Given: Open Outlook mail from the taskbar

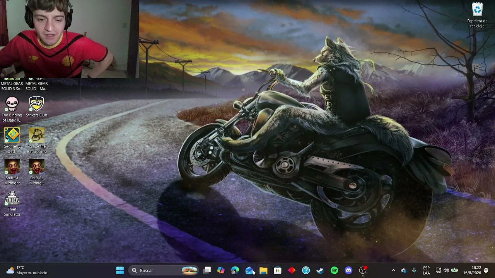Looking at the screenshot, I should click(249, 270).
